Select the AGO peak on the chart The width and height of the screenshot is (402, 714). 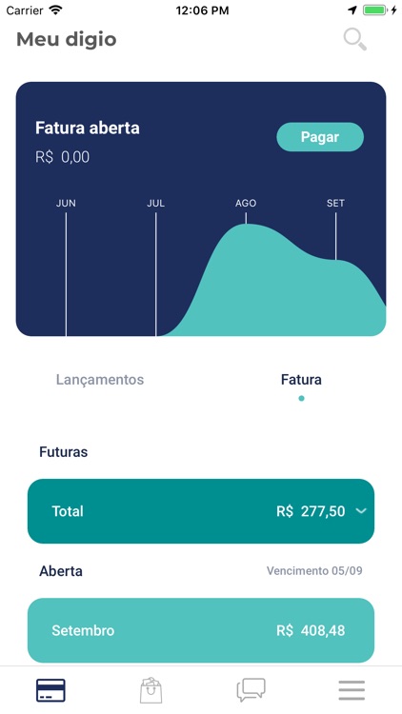coord(246,203)
